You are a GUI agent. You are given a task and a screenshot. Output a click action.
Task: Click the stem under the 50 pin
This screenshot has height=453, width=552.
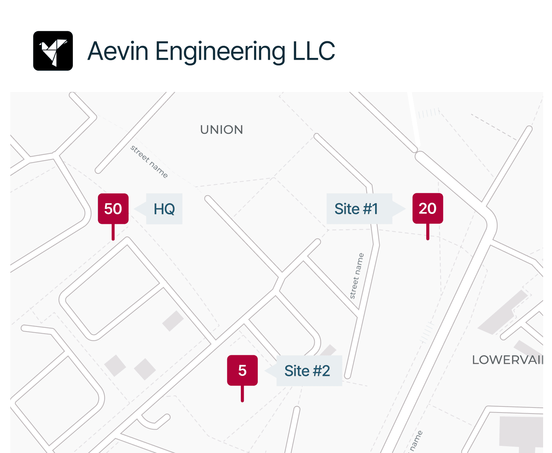(x=113, y=232)
